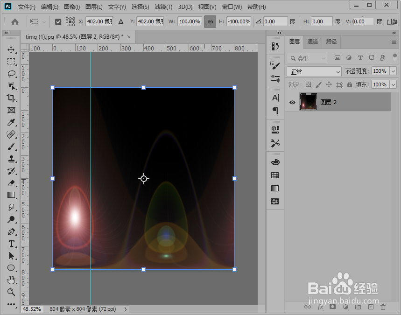Select the Blur tool
Screen dimensions: 401x315
pos(11,207)
